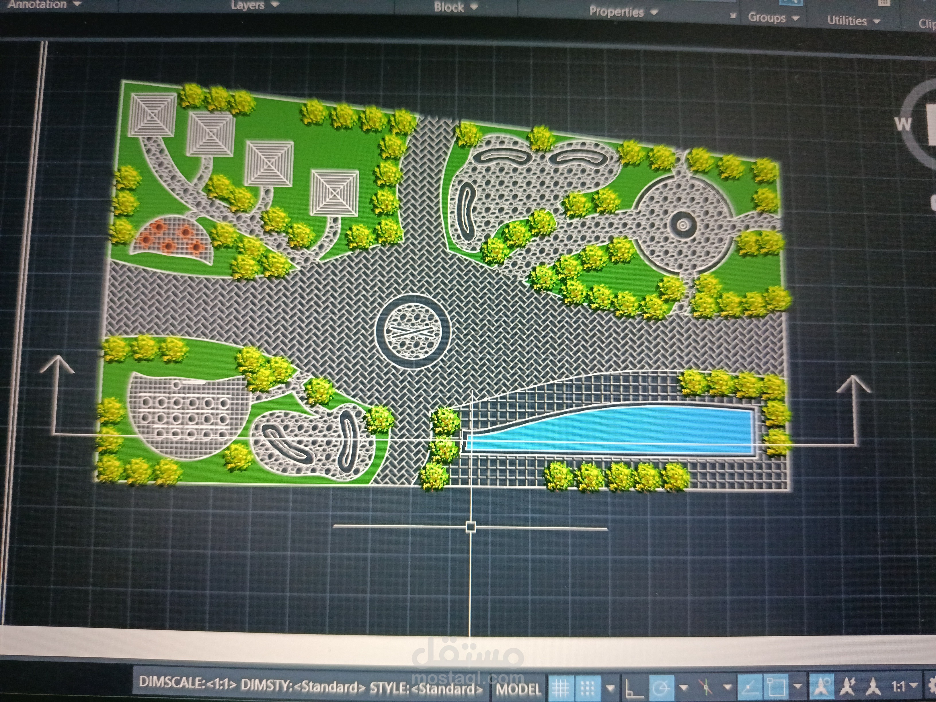This screenshot has height=702, width=936.
Task: Expand the Layers ribbon panel
Action: pyautogui.click(x=255, y=5)
